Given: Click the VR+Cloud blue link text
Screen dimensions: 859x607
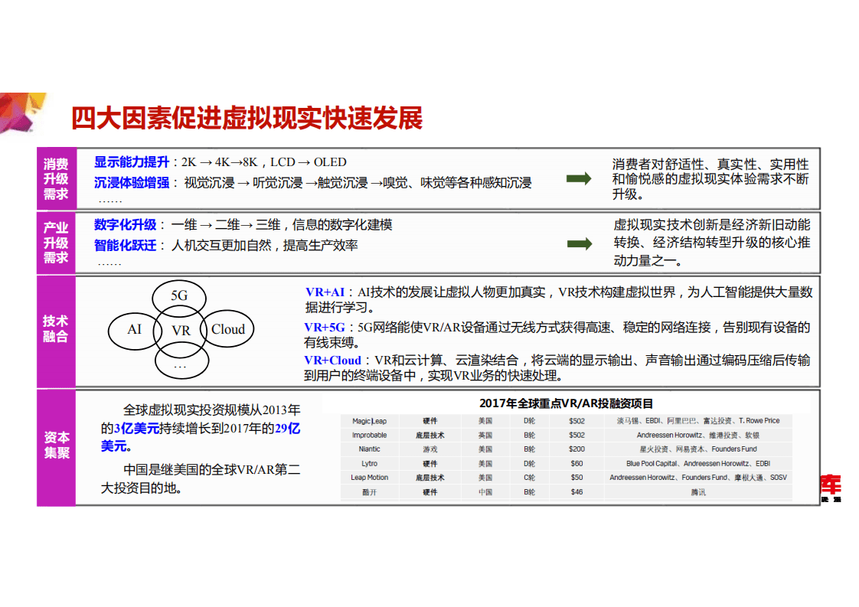Looking at the screenshot, I should coord(329,360).
